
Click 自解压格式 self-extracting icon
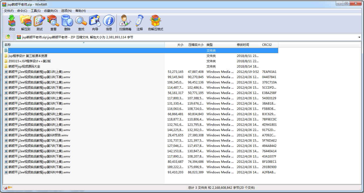pos(155,21)
